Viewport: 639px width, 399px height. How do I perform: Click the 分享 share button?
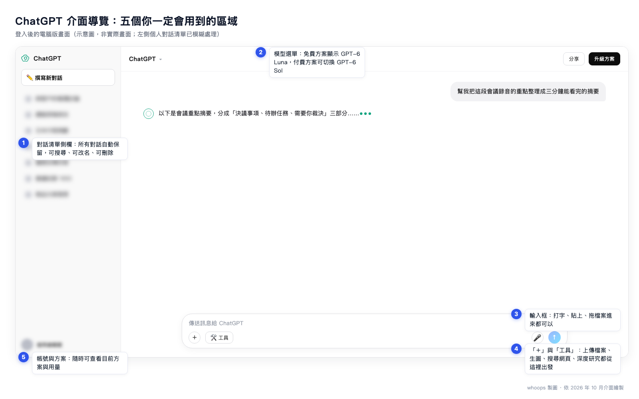(x=574, y=59)
